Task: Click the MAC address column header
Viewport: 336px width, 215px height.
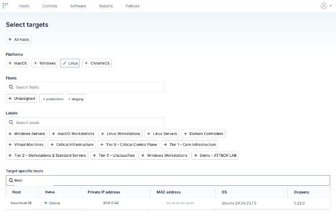Action: coord(169,192)
